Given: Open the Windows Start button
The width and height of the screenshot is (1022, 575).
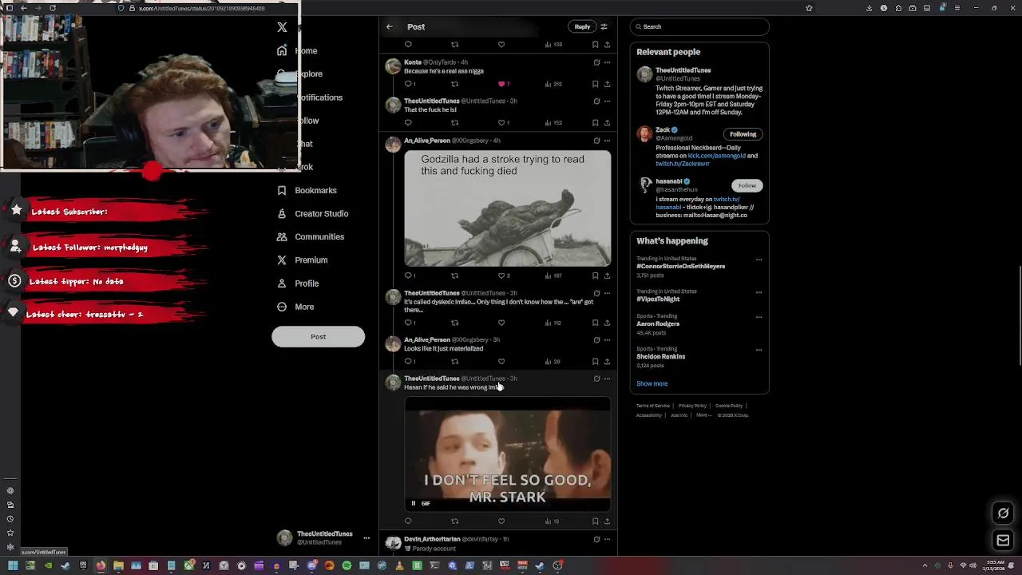Looking at the screenshot, I should pos(13,565).
